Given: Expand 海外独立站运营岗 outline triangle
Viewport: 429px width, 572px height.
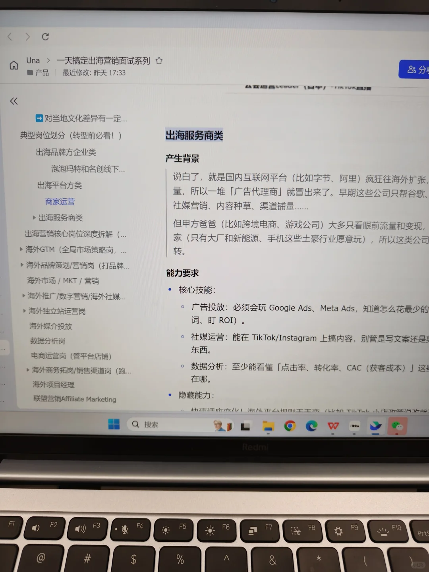Looking at the screenshot, I should [x=25, y=311].
